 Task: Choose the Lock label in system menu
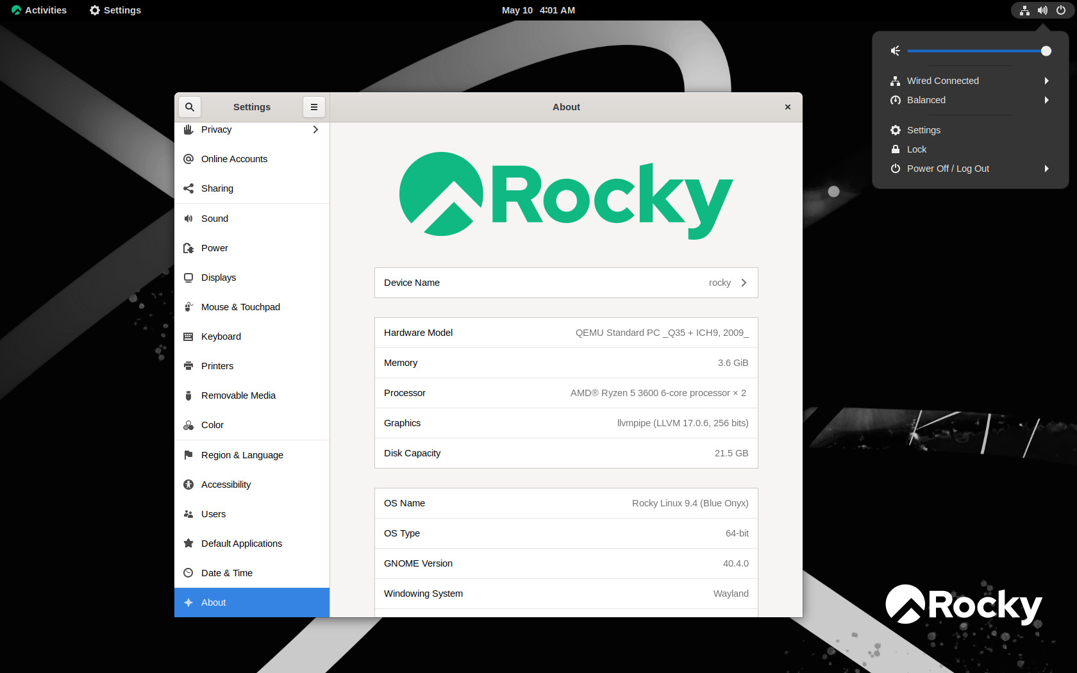pyautogui.click(x=917, y=149)
